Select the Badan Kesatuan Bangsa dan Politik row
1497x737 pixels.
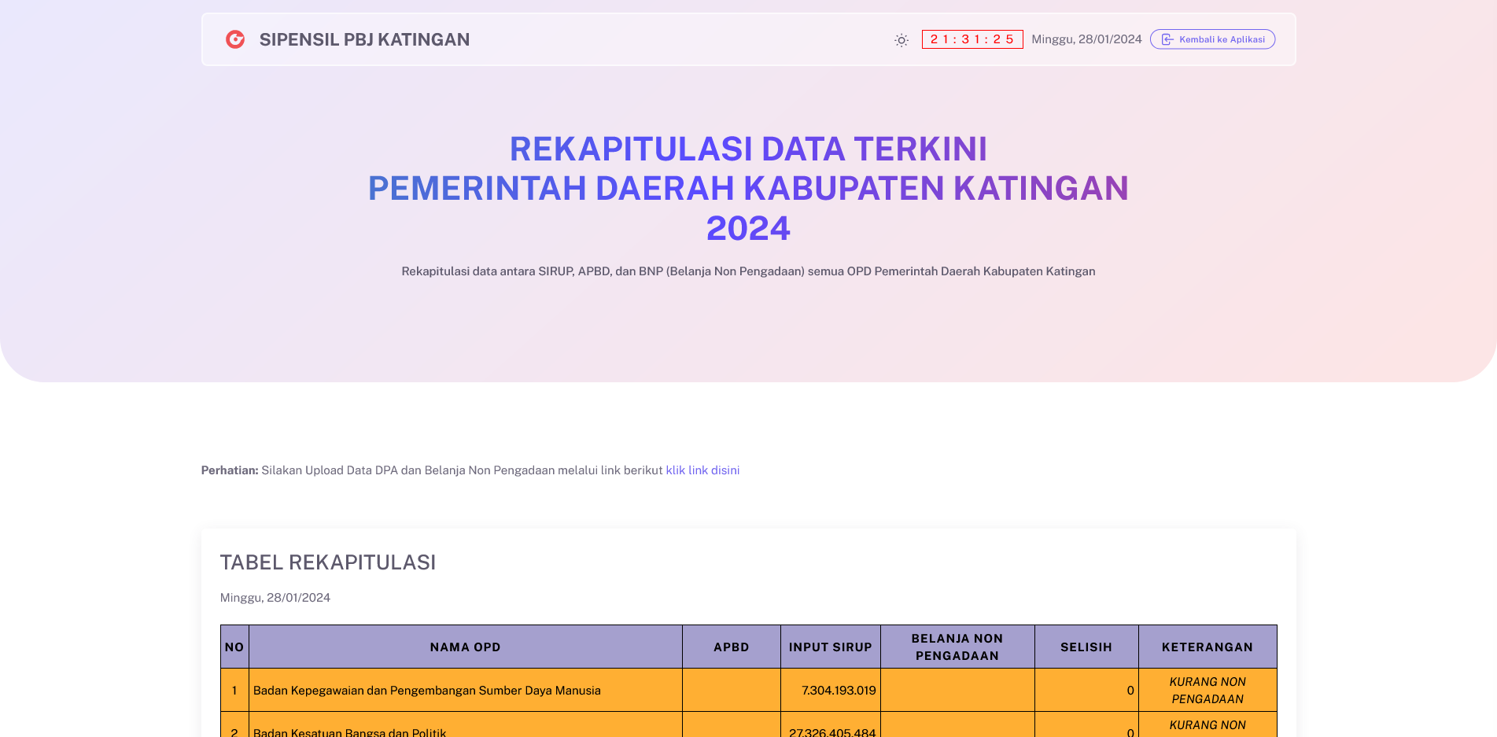[349, 731]
